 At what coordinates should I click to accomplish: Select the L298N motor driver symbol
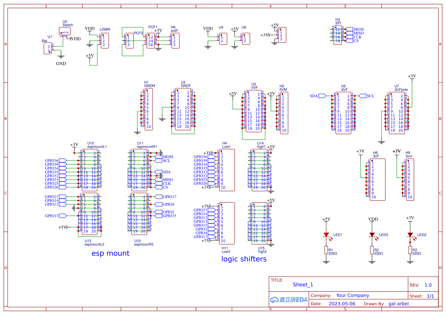click(104, 40)
